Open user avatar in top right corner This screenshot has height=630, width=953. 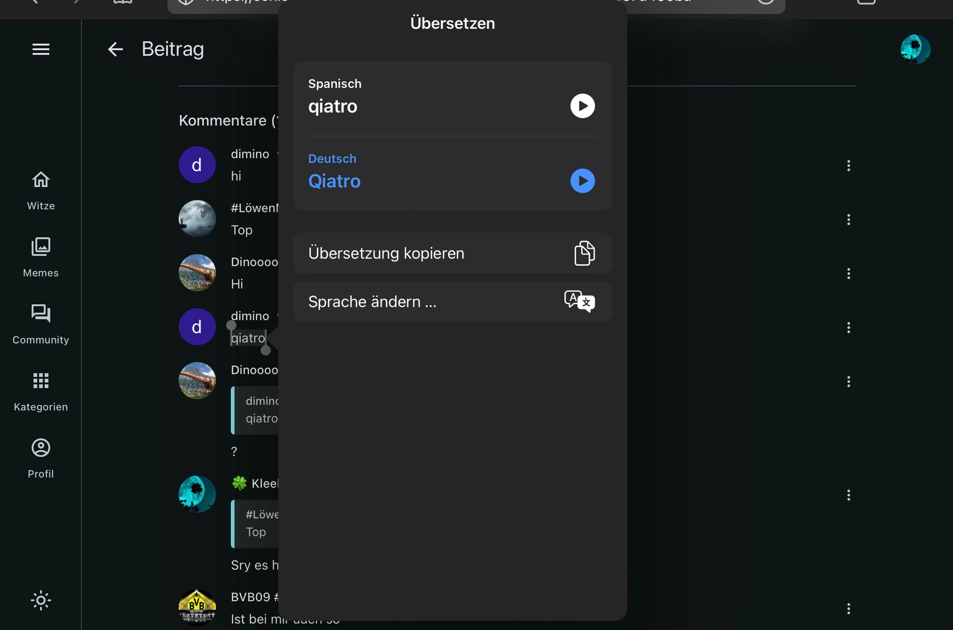(915, 49)
